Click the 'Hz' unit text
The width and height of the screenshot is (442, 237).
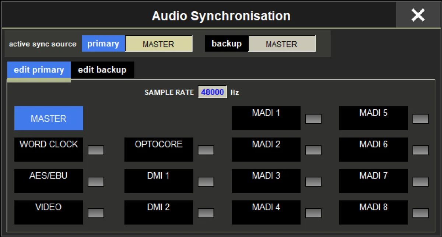click(235, 92)
